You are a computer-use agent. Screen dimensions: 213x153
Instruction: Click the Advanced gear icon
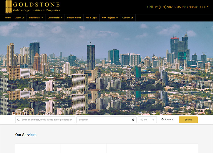[x=162, y=119]
